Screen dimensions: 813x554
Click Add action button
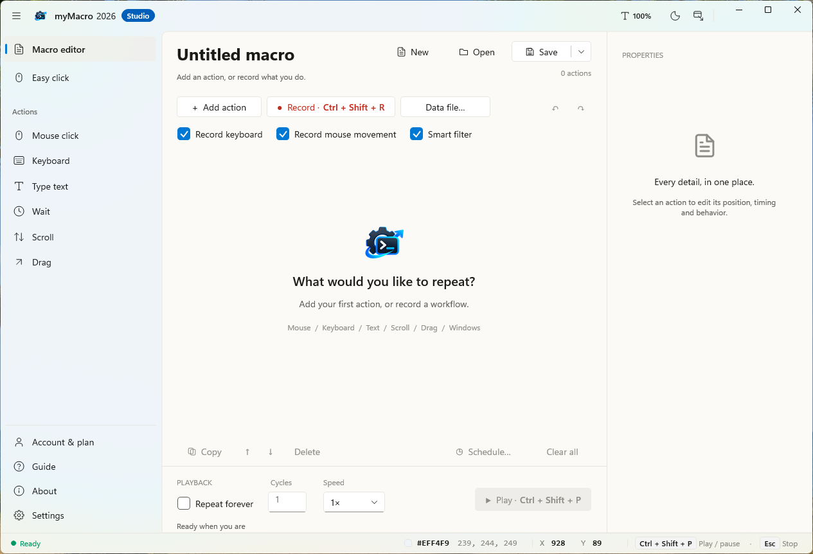point(219,107)
